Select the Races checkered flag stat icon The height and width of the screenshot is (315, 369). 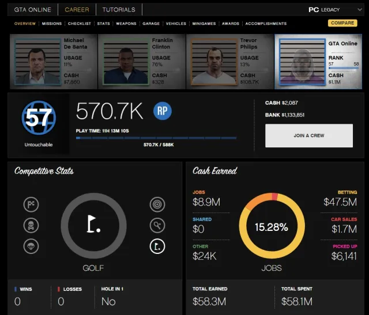31,204
